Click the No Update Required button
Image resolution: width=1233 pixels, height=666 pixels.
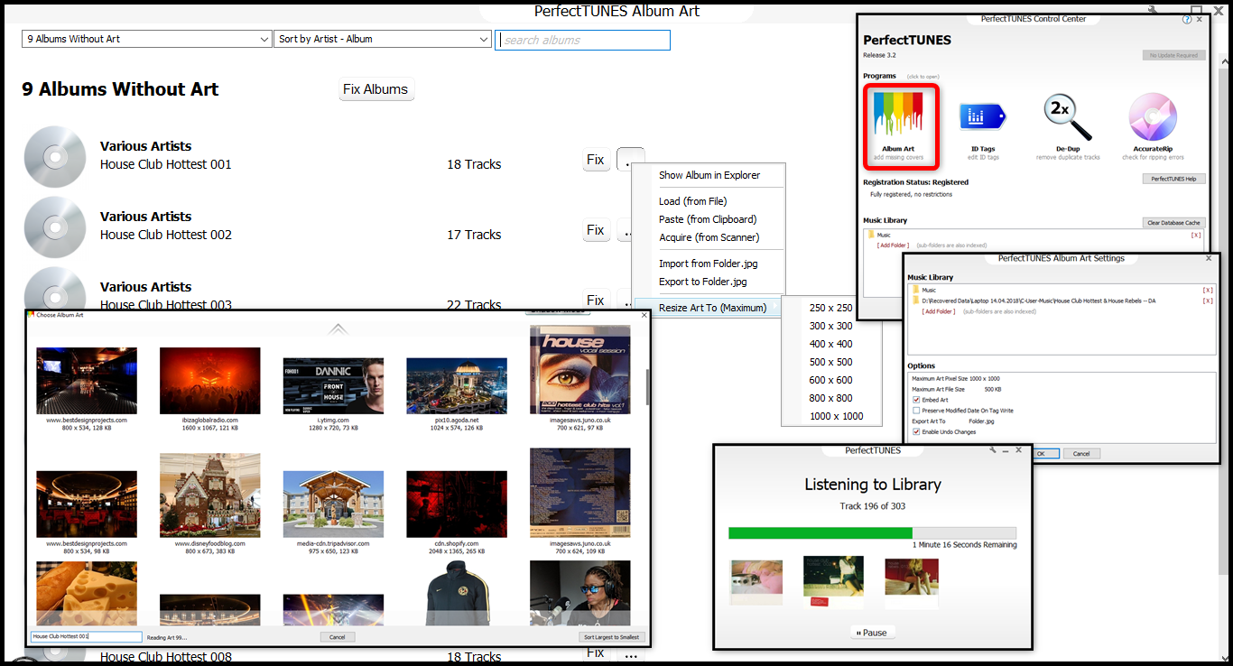click(x=1173, y=55)
